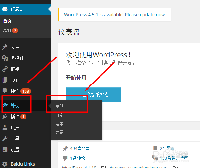
Task: Click the sliders icon beside 设置
Action: [x=5, y=150]
